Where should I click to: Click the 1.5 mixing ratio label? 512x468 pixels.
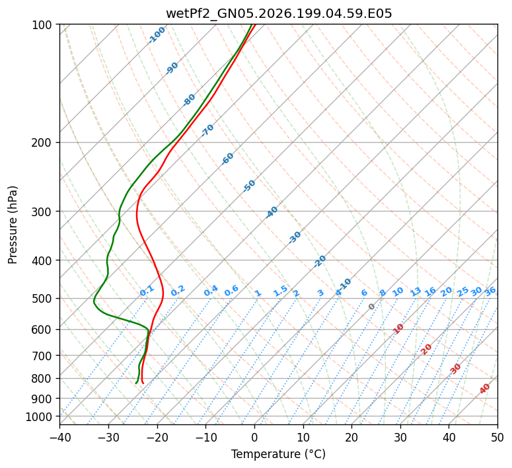tap(280, 291)
